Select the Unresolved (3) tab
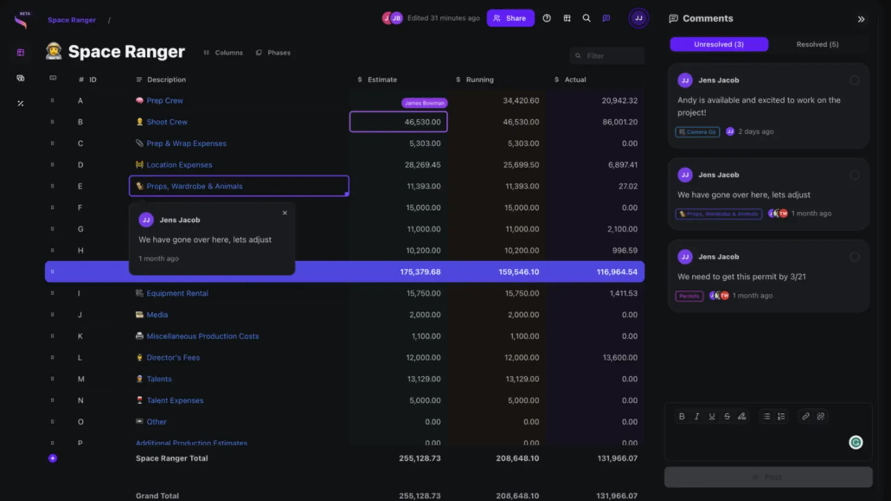Image resolution: width=891 pixels, height=501 pixels. click(x=719, y=44)
